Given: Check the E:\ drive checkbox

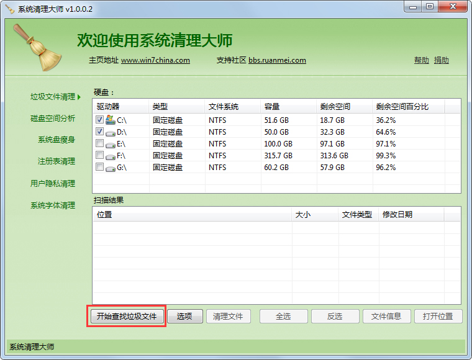Looking at the screenshot, I should click(x=99, y=143).
